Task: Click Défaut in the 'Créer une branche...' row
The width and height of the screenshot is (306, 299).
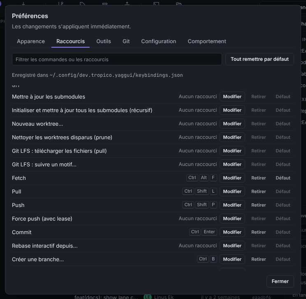Action: [x=283, y=259]
